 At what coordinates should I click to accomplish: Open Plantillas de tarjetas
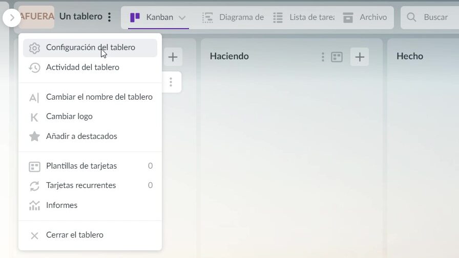click(90, 166)
